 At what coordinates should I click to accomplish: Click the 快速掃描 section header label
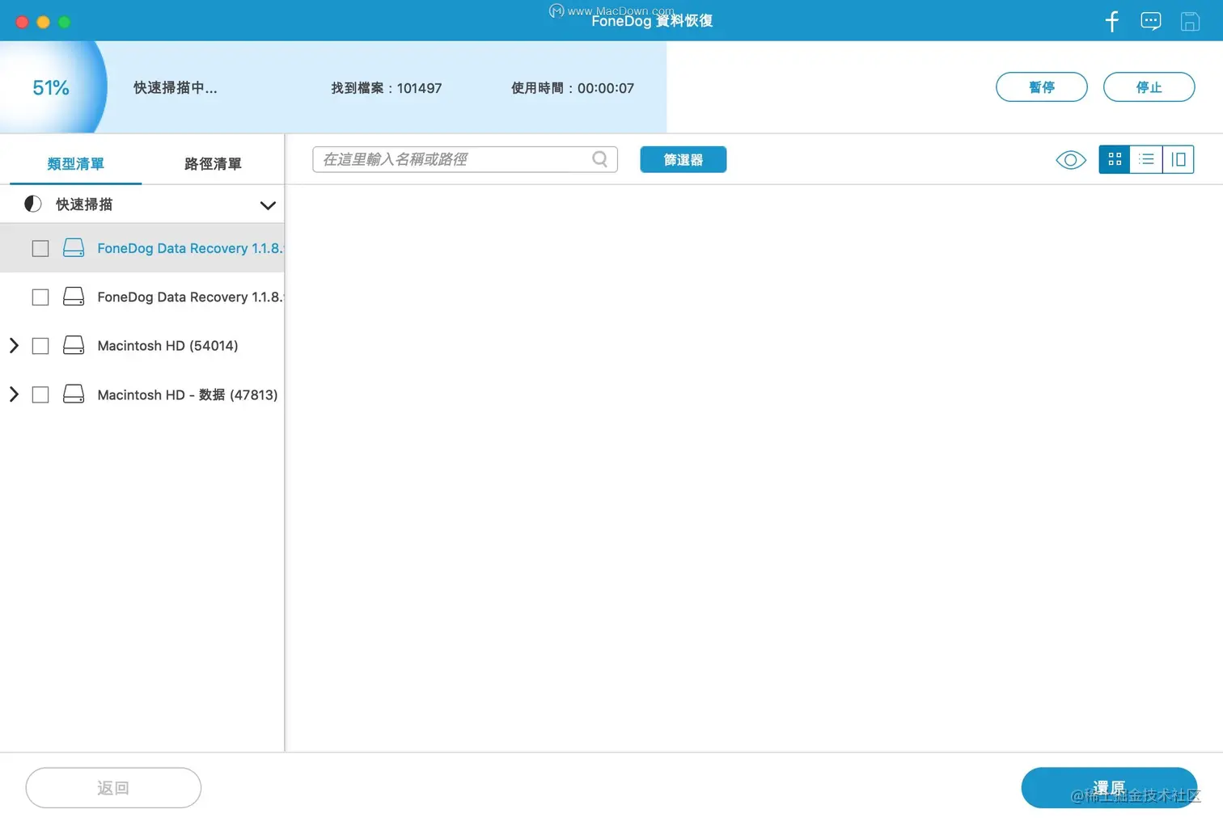(x=84, y=204)
